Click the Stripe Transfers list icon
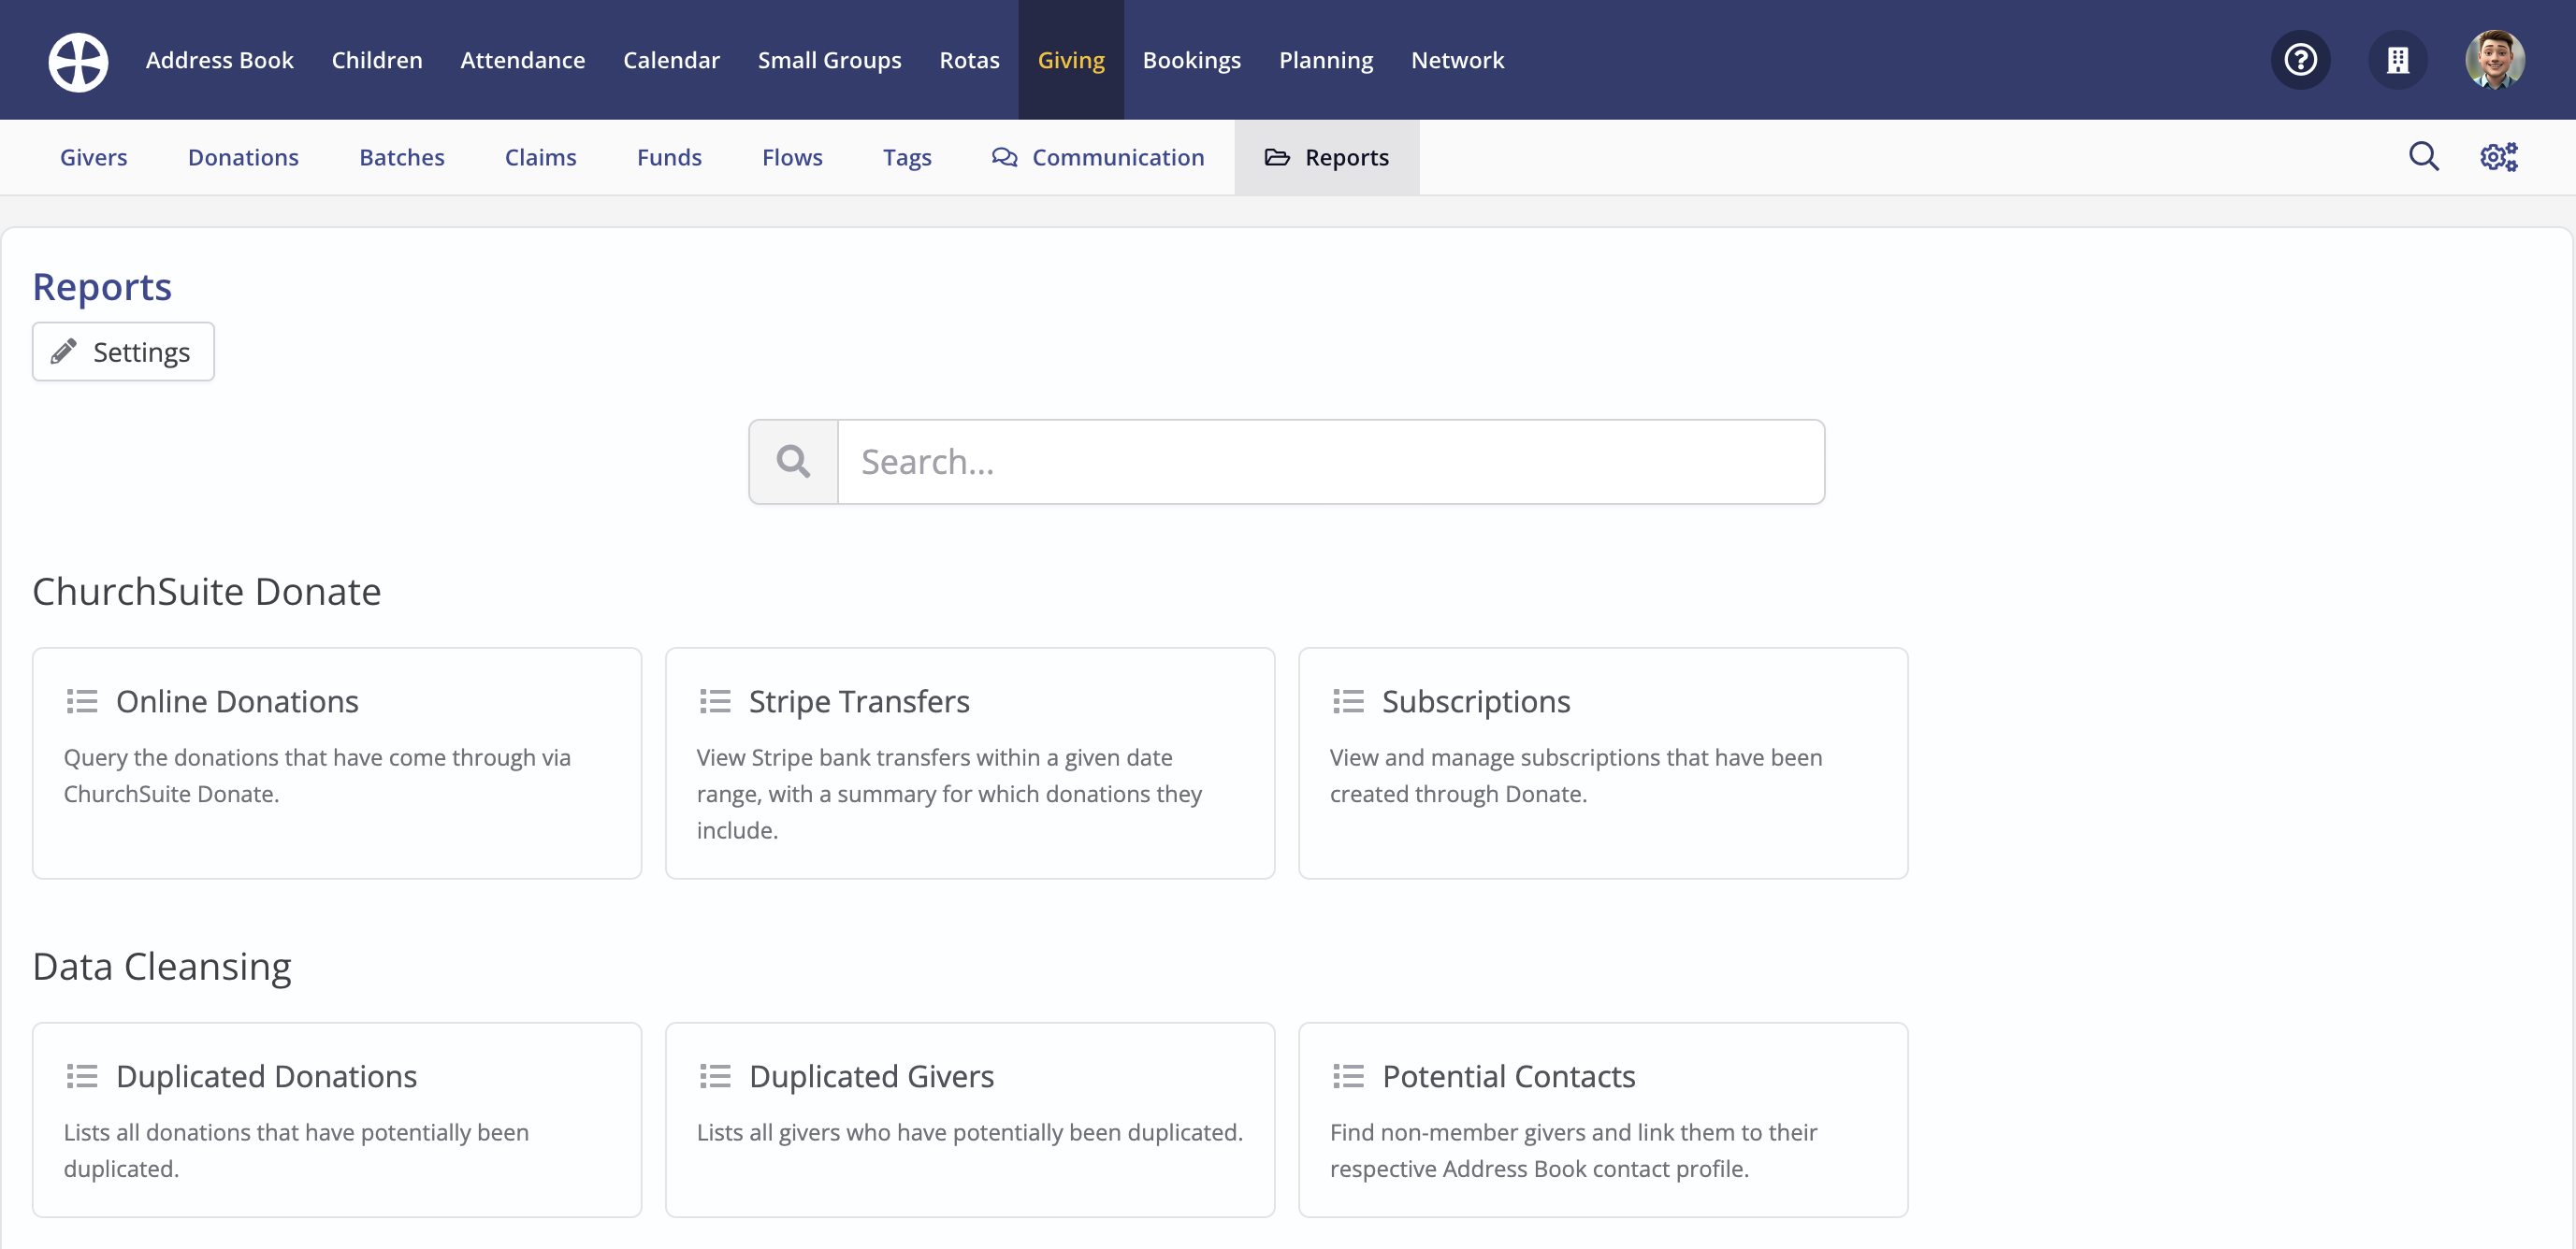Screen dimensions: 2576x1249 715,701
